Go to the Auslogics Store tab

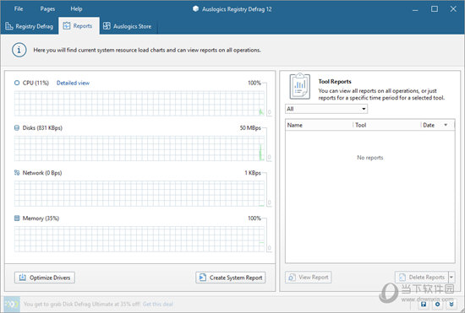coord(128,26)
